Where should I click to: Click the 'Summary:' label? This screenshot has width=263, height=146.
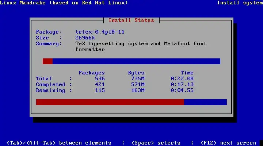click(x=49, y=43)
